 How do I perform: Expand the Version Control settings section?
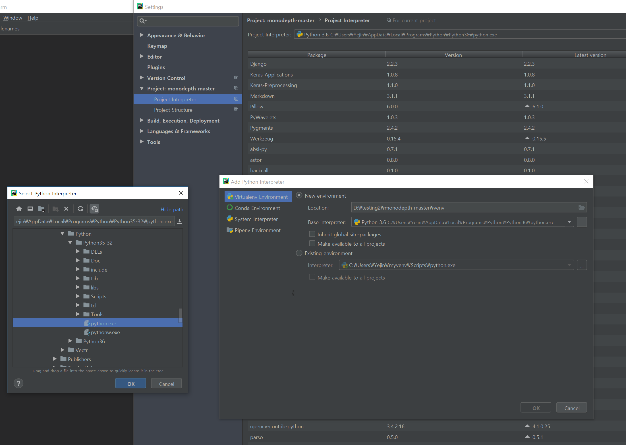click(142, 78)
